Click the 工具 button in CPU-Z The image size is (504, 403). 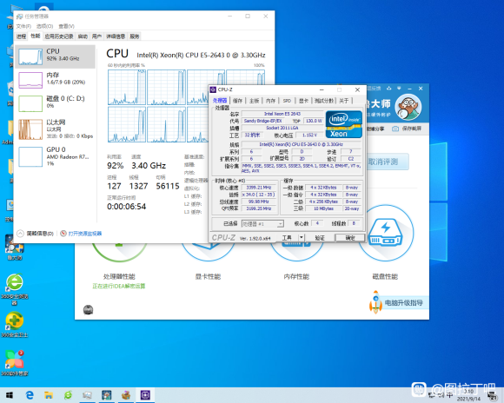pyautogui.click(x=287, y=237)
